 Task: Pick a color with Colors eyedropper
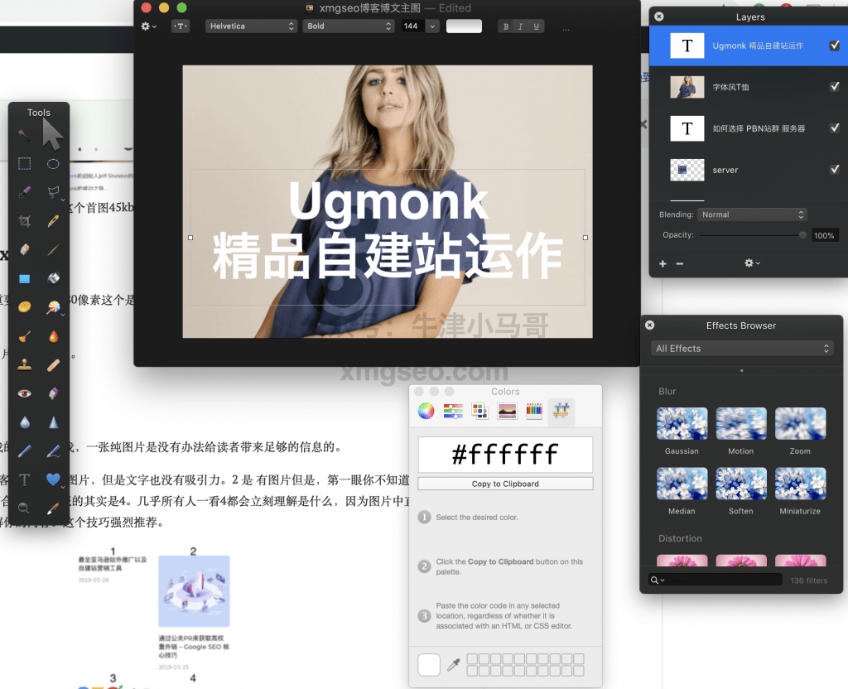(x=453, y=665)
